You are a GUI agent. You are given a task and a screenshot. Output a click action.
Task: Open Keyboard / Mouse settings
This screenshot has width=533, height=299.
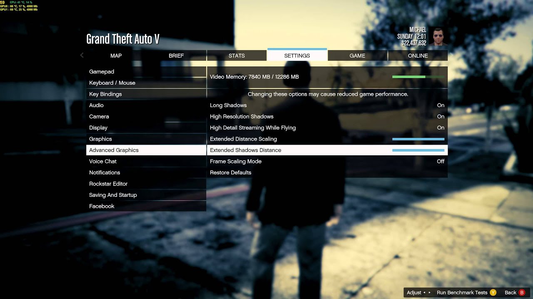(146, 83)
